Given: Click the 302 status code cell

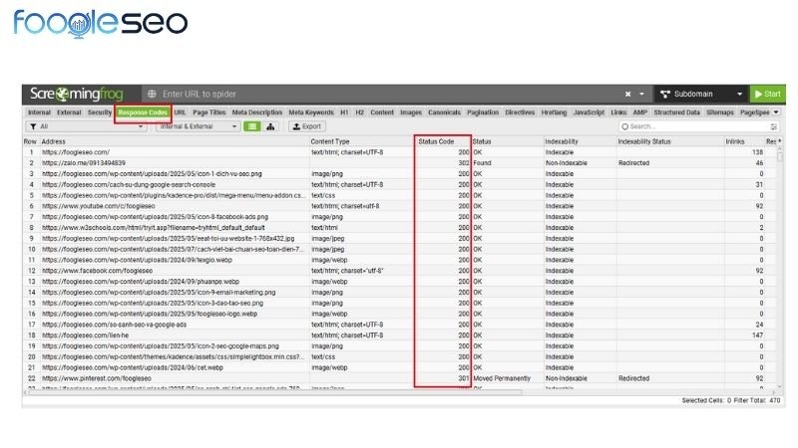Looking at the screenshot, I should 464,163.
